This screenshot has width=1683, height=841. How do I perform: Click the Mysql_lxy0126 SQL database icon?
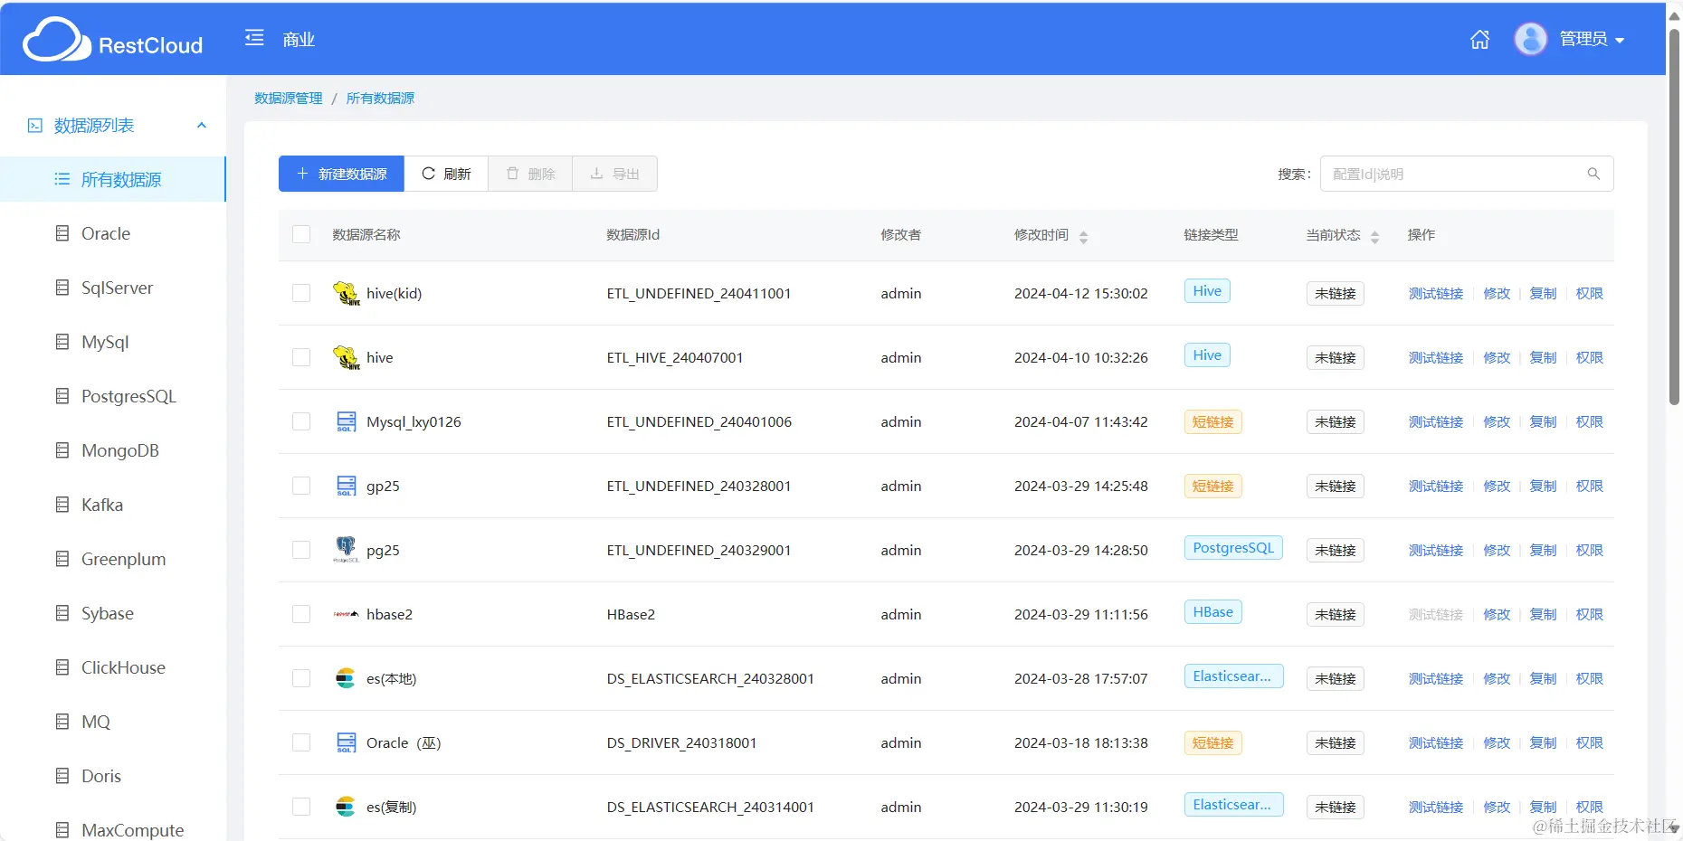point(346,421)
